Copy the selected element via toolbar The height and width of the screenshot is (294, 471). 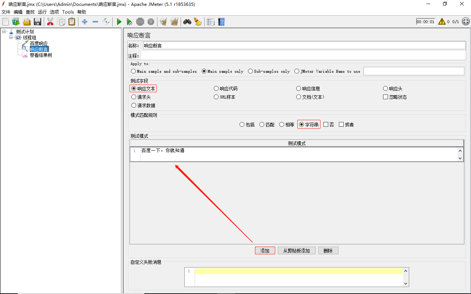pyautogui.click(x=61, y=22)
